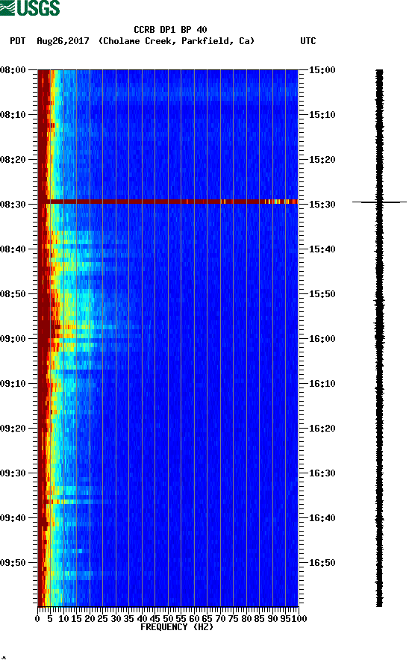
Task: Click the 15:30 UTC time label
Action: point(322,205)
